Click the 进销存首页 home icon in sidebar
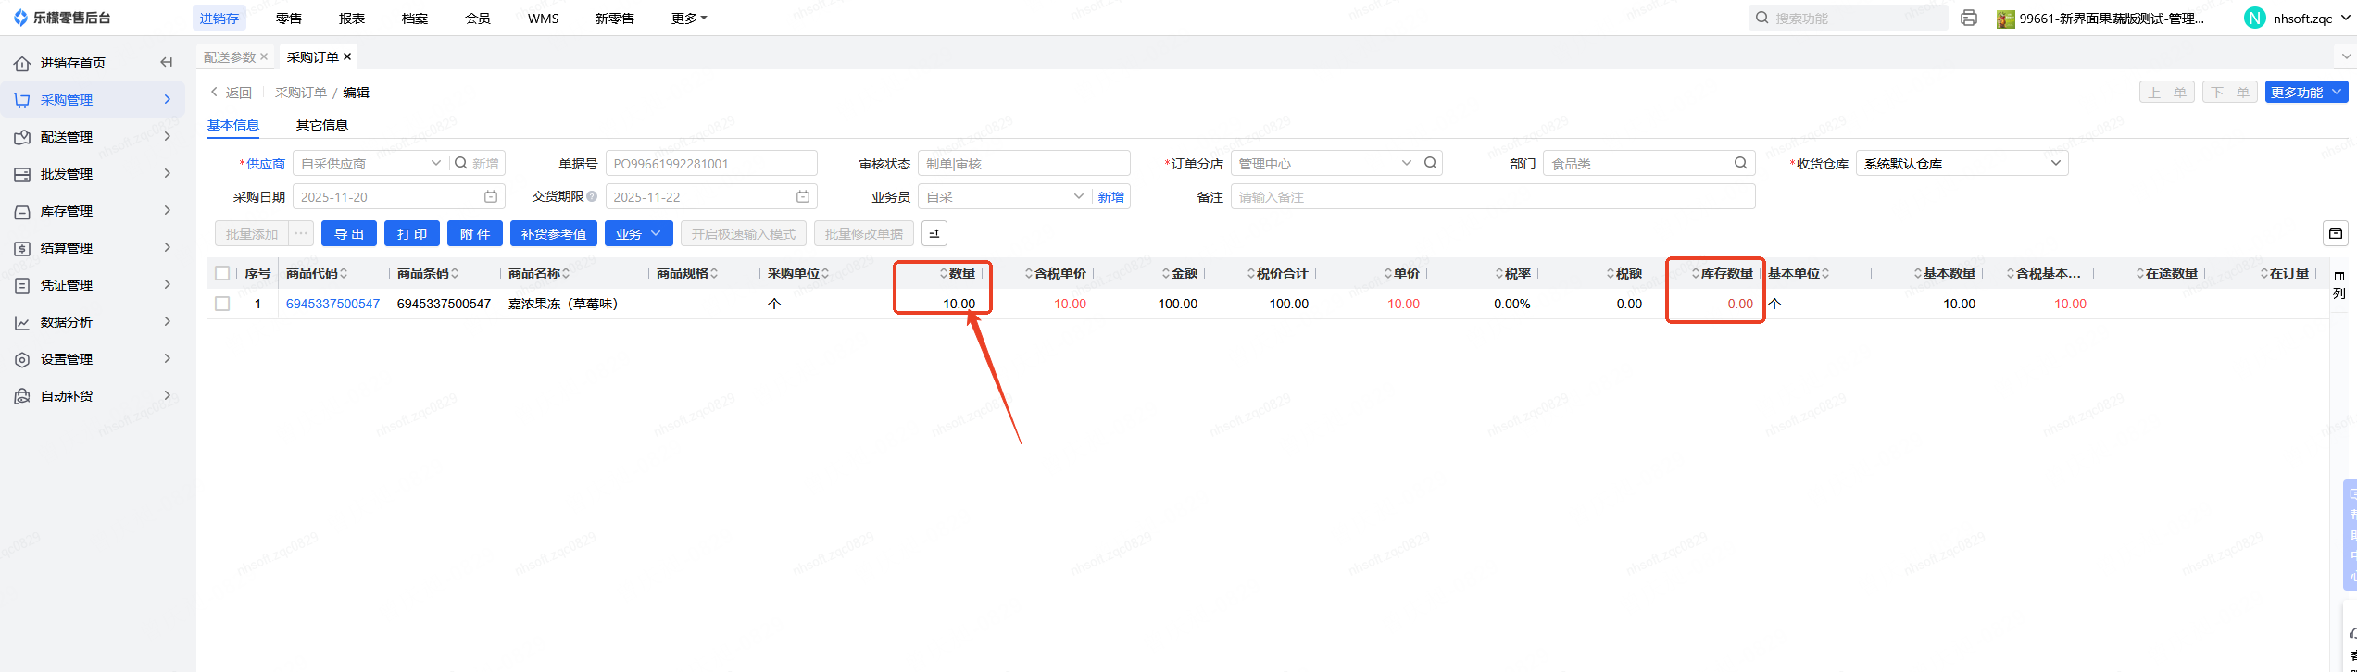The image size is (2357, 672). click(x=22, y=63)
